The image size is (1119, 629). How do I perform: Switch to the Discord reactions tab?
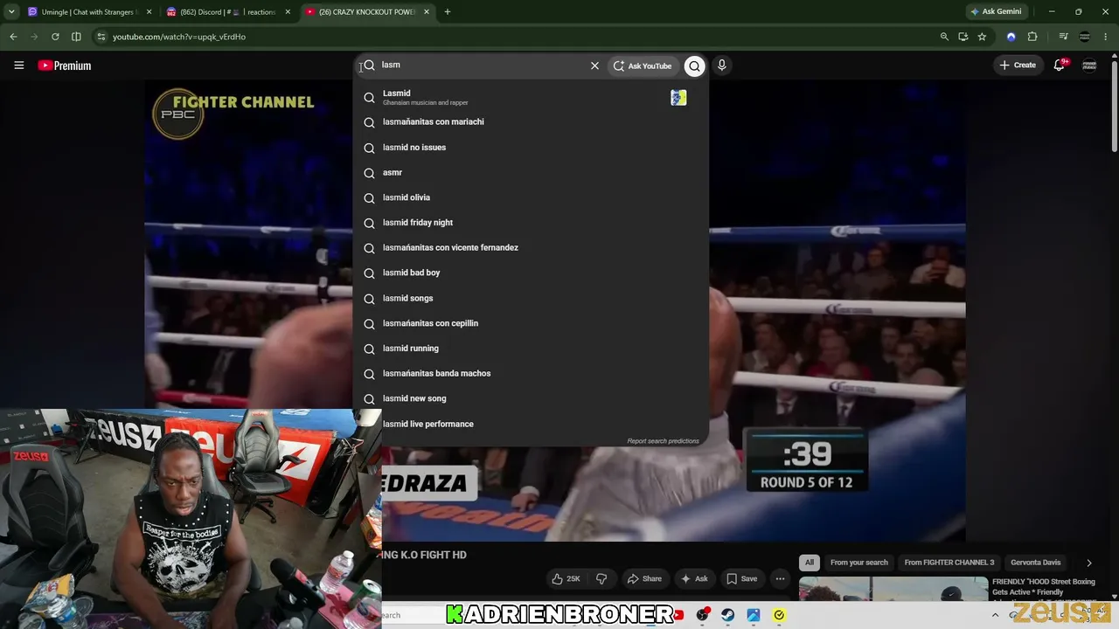point(227,12)
